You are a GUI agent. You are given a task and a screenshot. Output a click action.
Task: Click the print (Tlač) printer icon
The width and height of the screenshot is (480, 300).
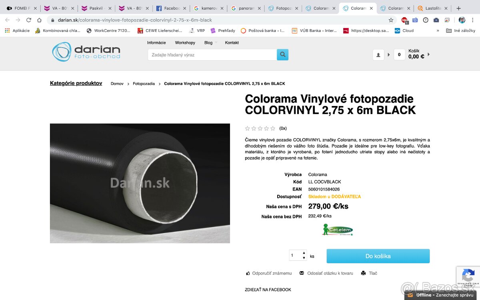tap(363, 273)
